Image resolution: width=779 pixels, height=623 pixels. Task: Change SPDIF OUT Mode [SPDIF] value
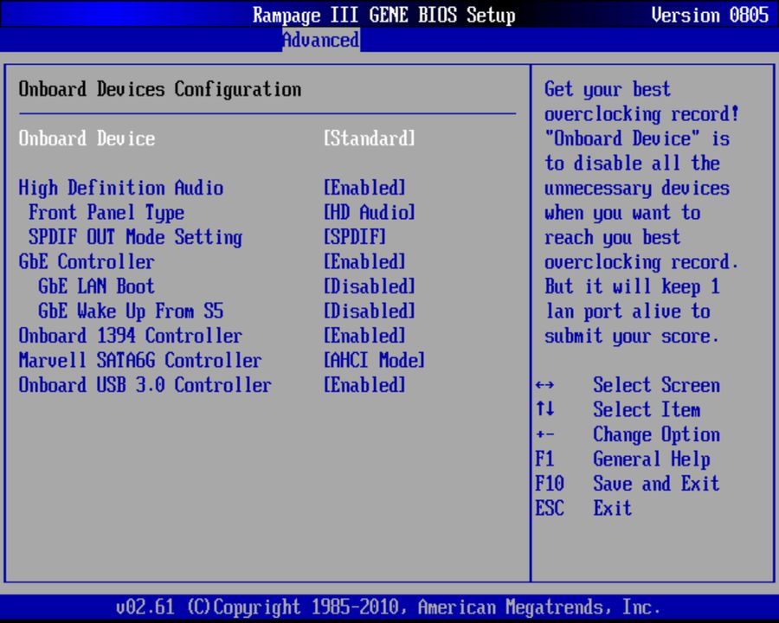point(355,237)
